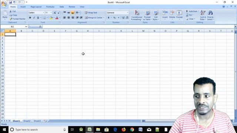Viewport: 237px width, 133px height.
Task: Set Bottom Align vertical alignment
Action: pyautogui.click(x=73, y=13)
